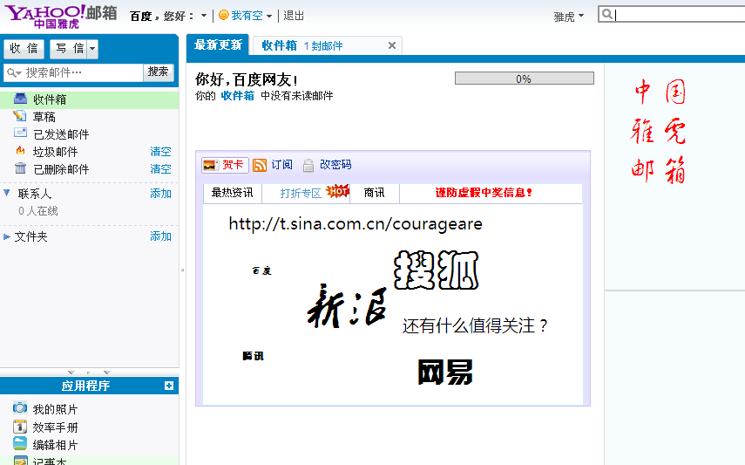Screen dimensions: 745x465
Task: Click the 搜索邮件 search input field
Action: 78,72
